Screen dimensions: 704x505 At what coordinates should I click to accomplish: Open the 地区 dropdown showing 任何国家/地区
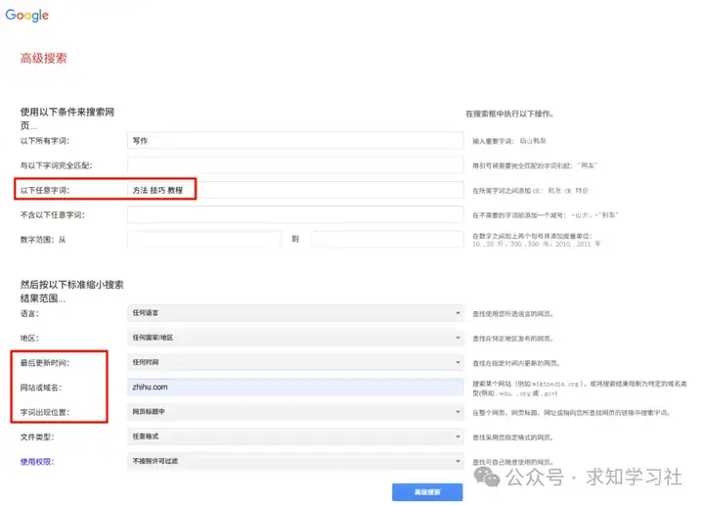(x=295, y=338)
